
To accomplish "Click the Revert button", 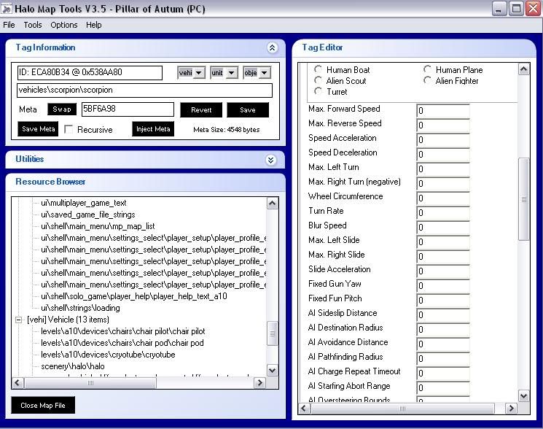I will point(201,110).
